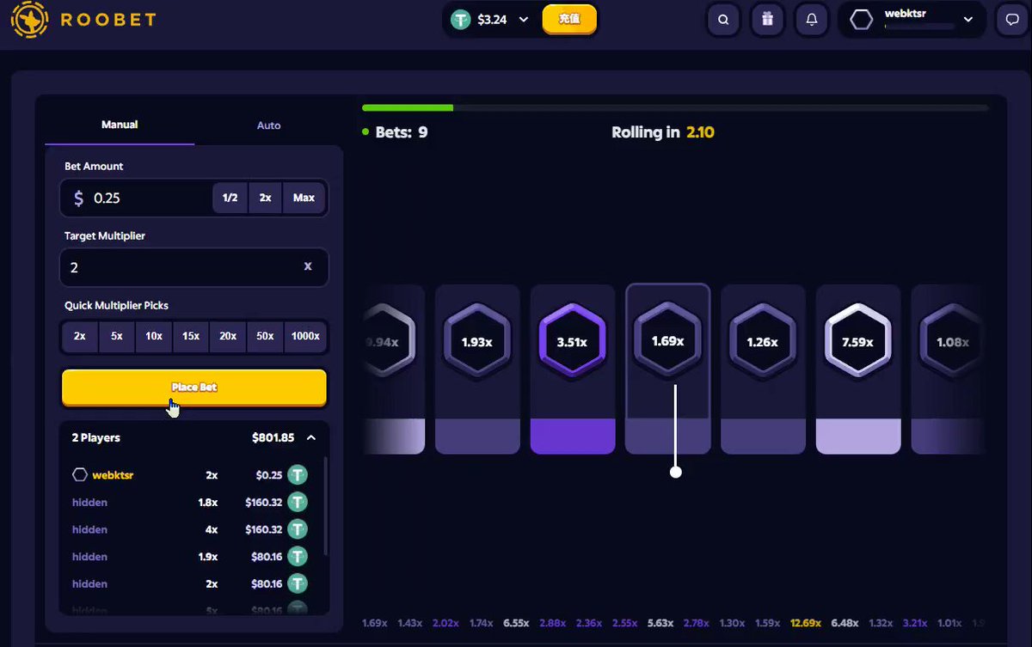The image size is (1032, 647).
Task: Click the Tether icon on the hidden 1.9x row
Action: pos(298,557)
